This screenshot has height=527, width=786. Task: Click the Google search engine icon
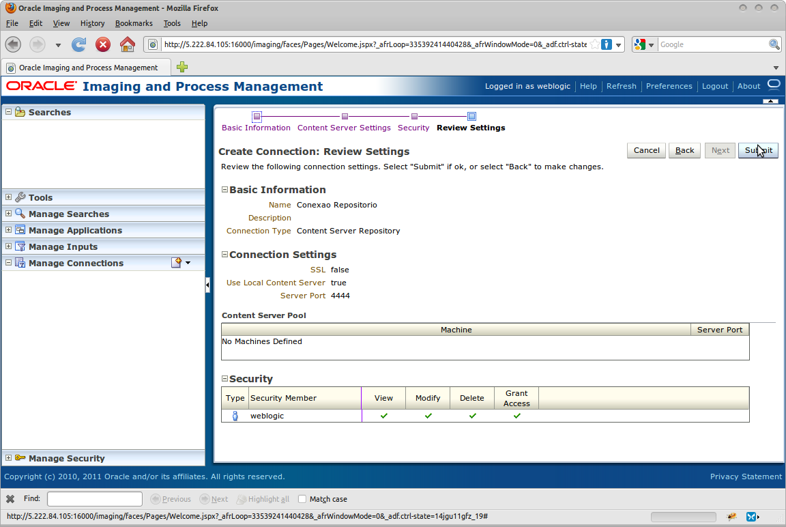click(639, 44)
